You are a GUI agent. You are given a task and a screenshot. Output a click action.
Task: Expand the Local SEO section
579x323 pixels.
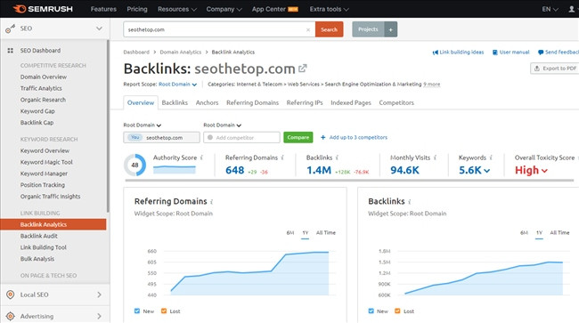(99, 295)
